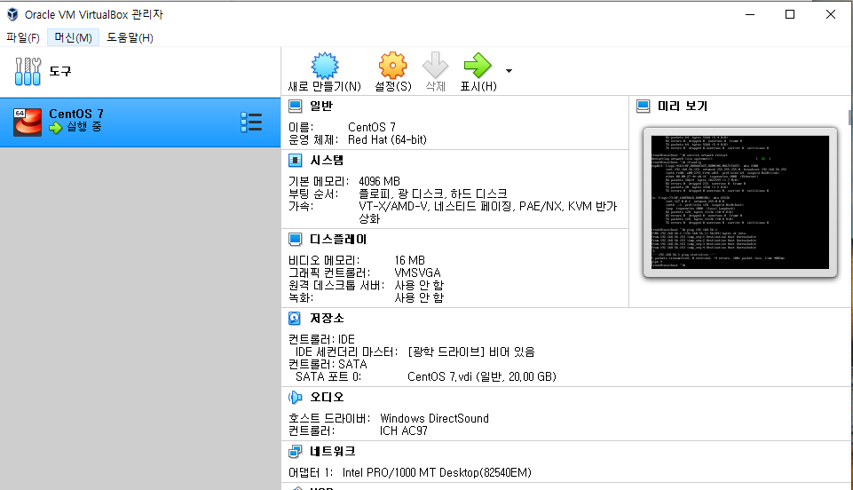853x490 pixels.
Task: Open the 일반 settings heading link
Action: click(x=321, y=106)
